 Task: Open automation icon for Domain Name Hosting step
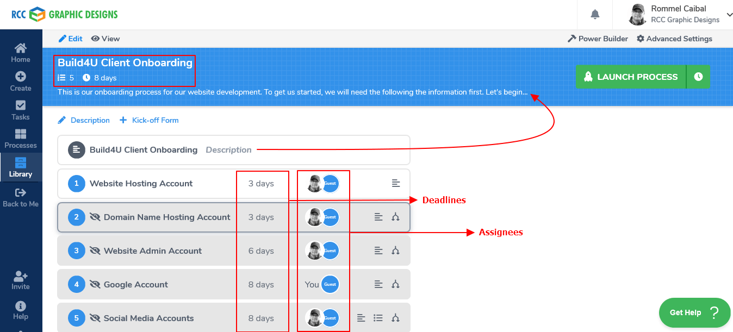(395, 217)
